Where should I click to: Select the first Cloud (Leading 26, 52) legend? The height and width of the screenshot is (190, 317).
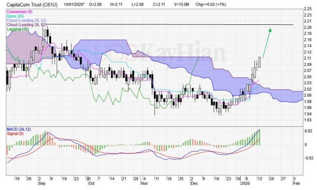click(26, 20)
